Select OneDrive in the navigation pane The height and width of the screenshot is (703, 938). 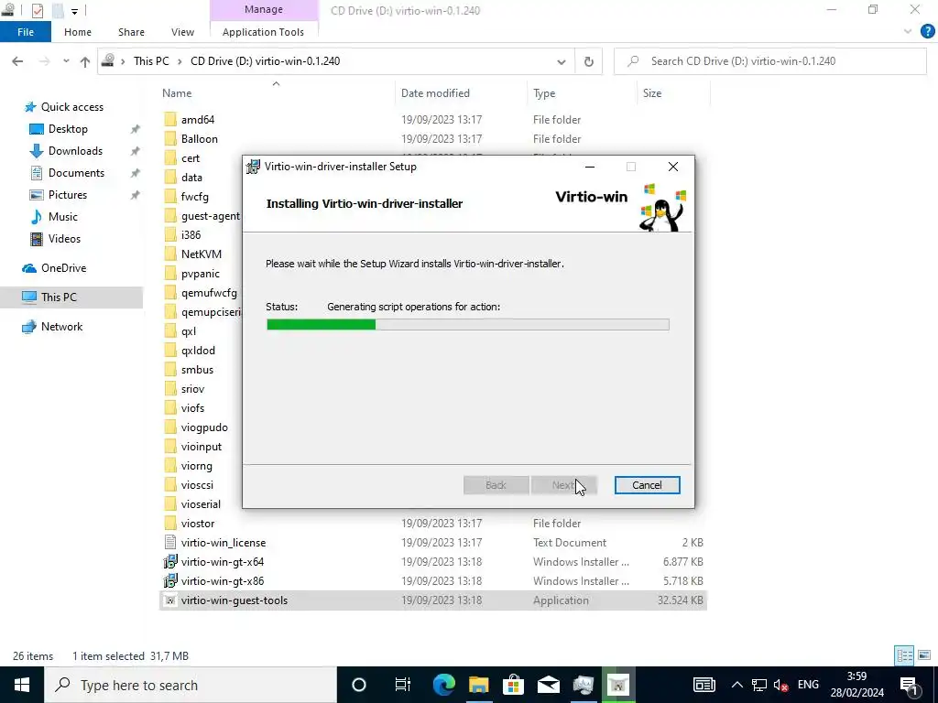(x=63, y=268)
